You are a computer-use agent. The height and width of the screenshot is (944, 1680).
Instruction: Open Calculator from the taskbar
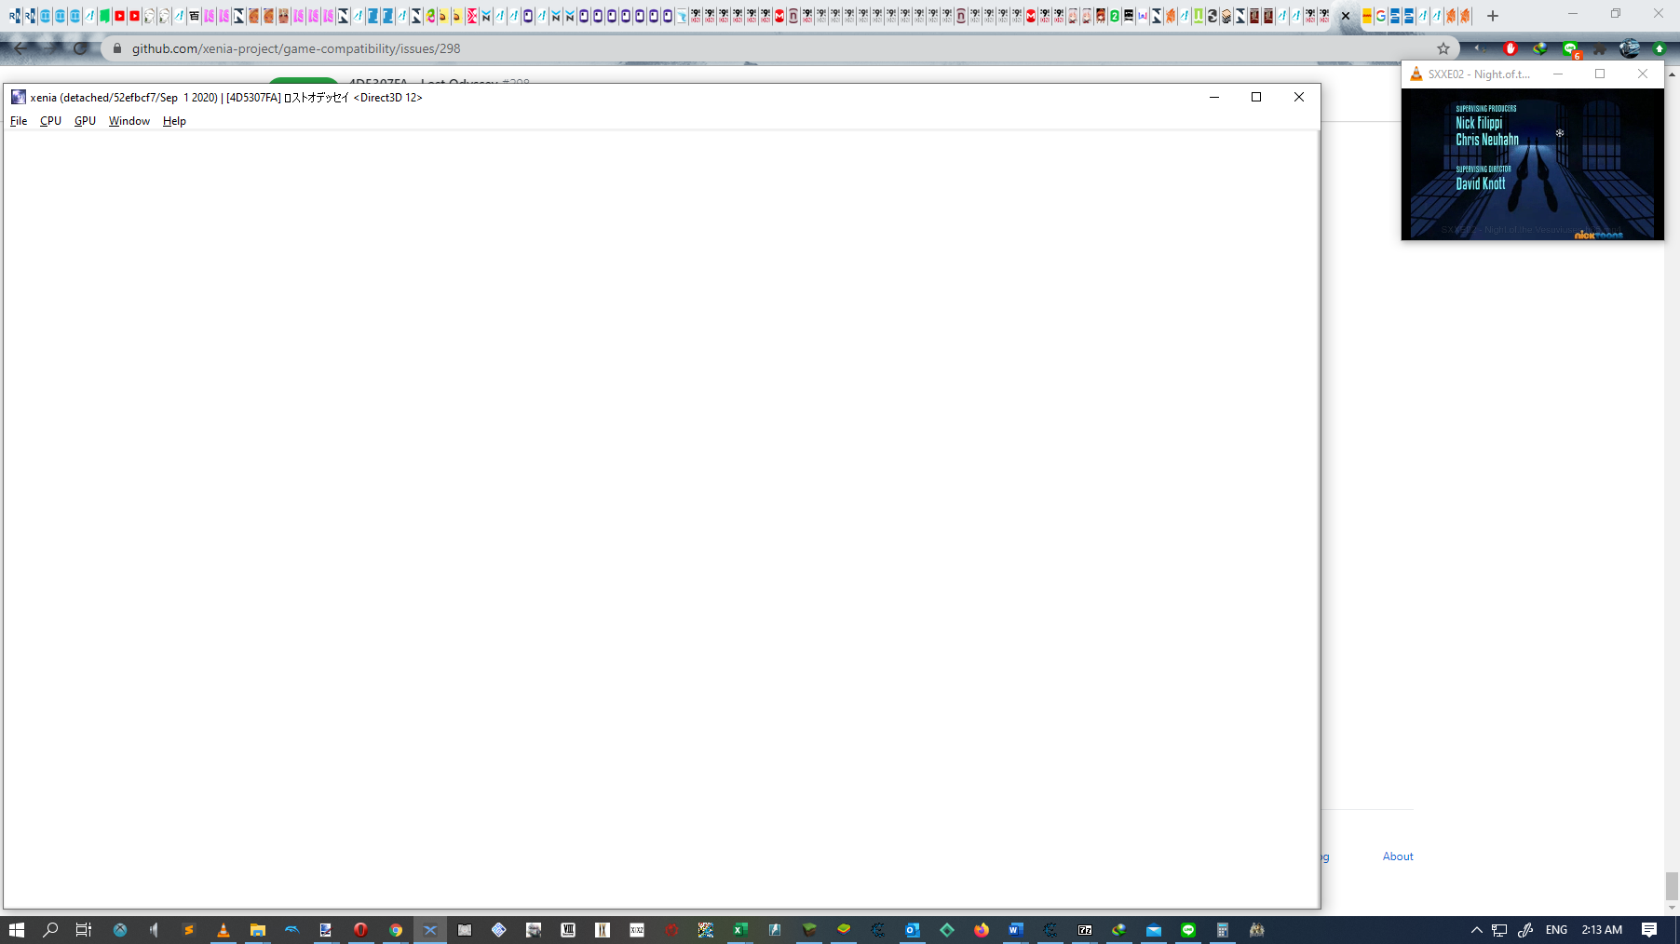click(1223, 930)
